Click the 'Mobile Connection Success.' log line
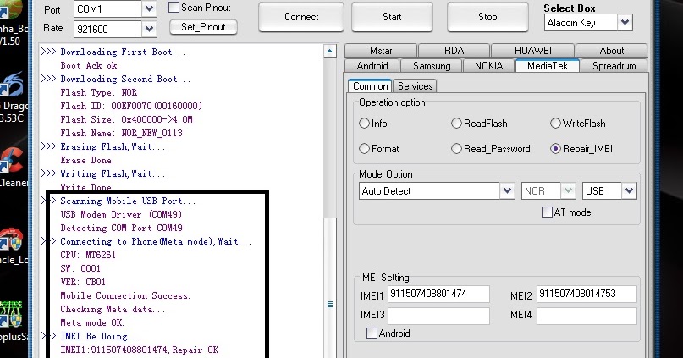This screenshot has height=358, width=683. click(x=125, y=295)
